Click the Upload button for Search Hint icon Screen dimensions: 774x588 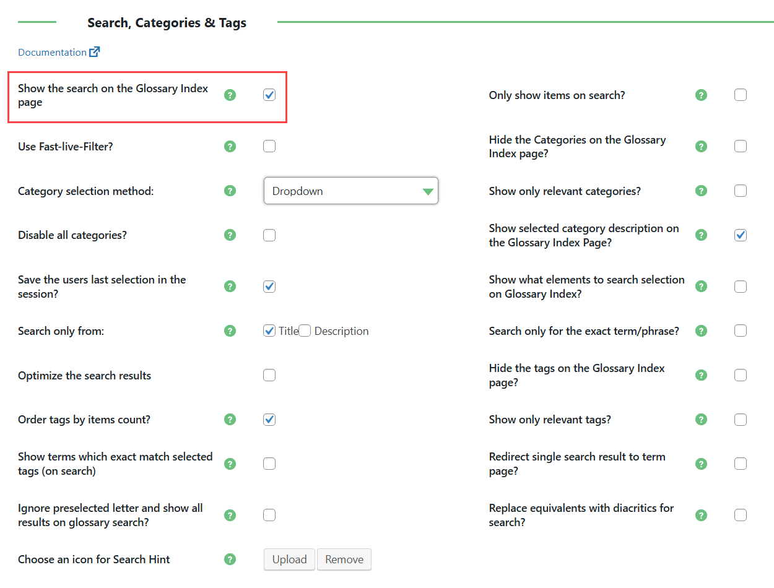click(x=289, y=560)
